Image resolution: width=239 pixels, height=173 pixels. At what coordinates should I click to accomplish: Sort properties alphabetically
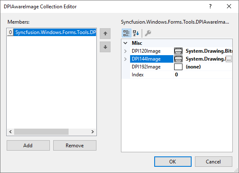[x=136, y=33]
